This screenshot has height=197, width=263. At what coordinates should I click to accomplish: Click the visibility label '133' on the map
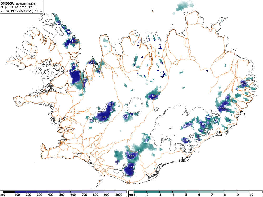245,84
